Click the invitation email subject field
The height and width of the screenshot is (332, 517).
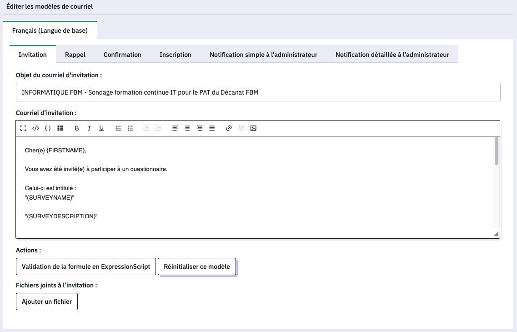coord(258,92)
